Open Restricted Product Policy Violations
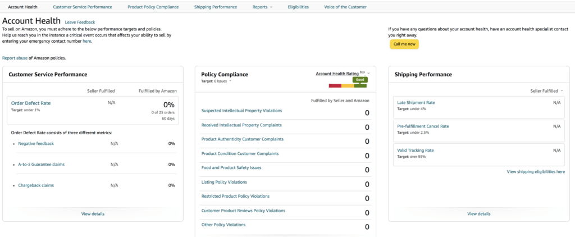This screenshot has height=237, width=575. [x=235, y=196]
